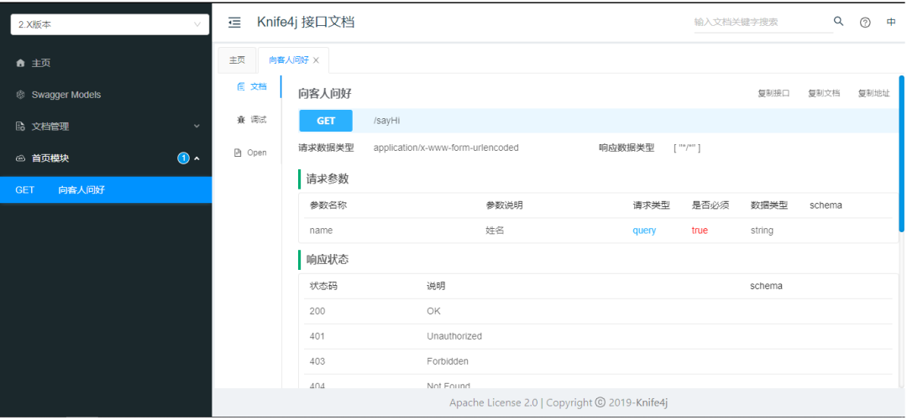Close the 向客人问好 tab

pyautogui.click(x=316, y=60)
